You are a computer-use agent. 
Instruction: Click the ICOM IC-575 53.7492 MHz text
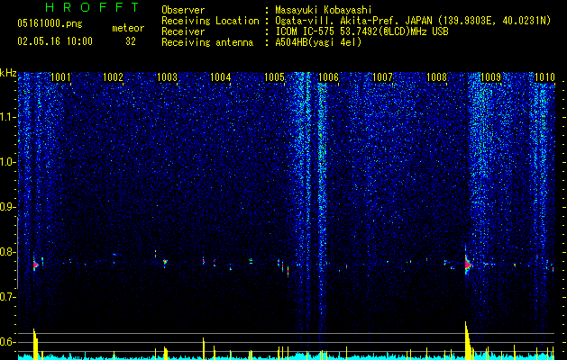[x=361, y=31]
